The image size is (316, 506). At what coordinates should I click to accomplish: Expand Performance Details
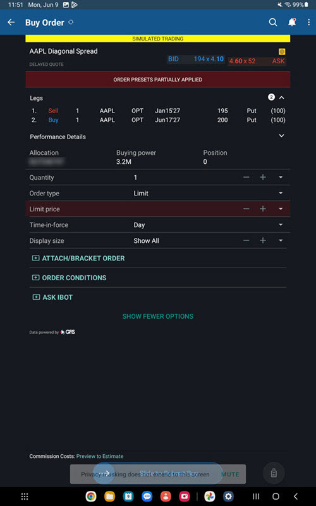point(281,136)
